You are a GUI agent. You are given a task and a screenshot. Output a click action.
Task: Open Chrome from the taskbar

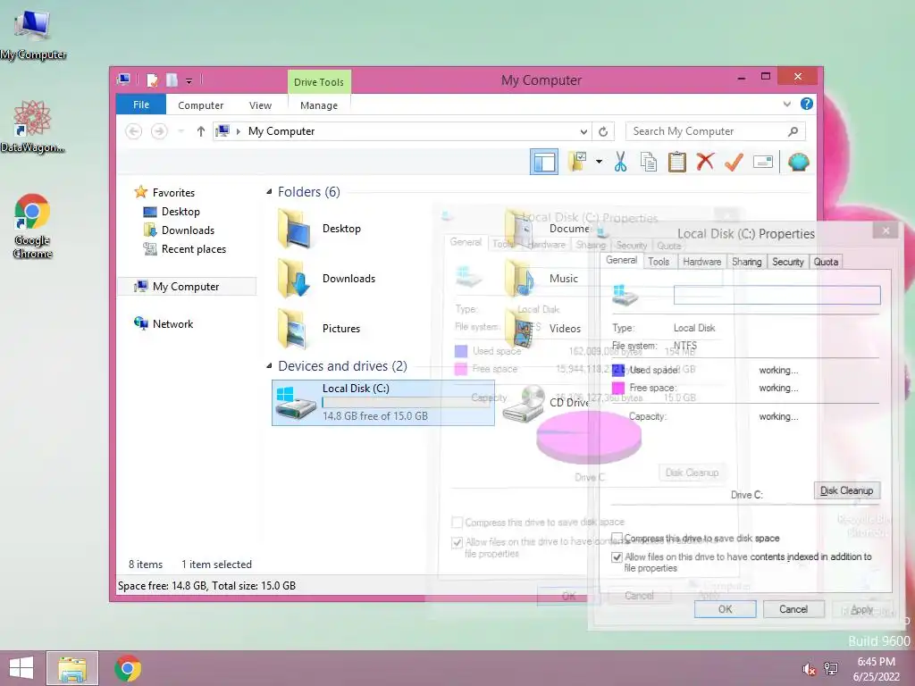click(128, 668)
